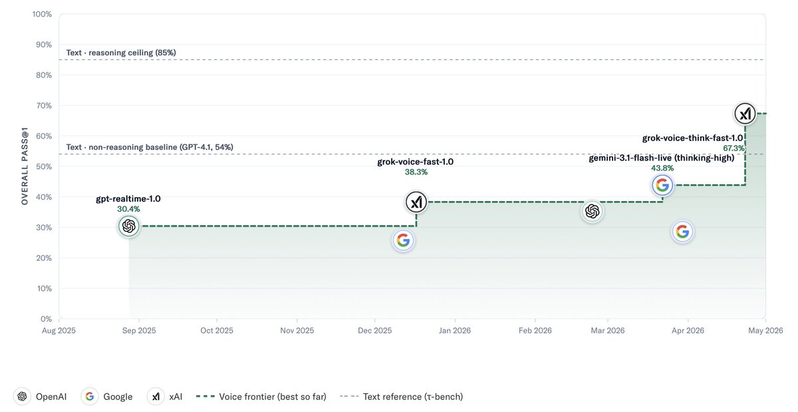Image resolution: width=798 pixels, height=412 pixels.
Task: Click the Dec 2025 axis label
Action: (374, 330)
